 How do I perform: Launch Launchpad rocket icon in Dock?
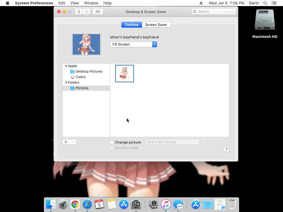[x=63, y=204]
